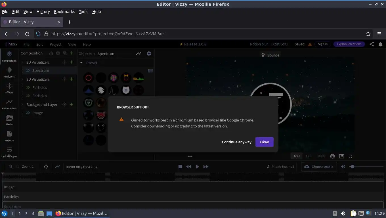The width and height of the screenshot is (386, 218).
Task: Mute the audio volume
Action: [x=343, y=167]
